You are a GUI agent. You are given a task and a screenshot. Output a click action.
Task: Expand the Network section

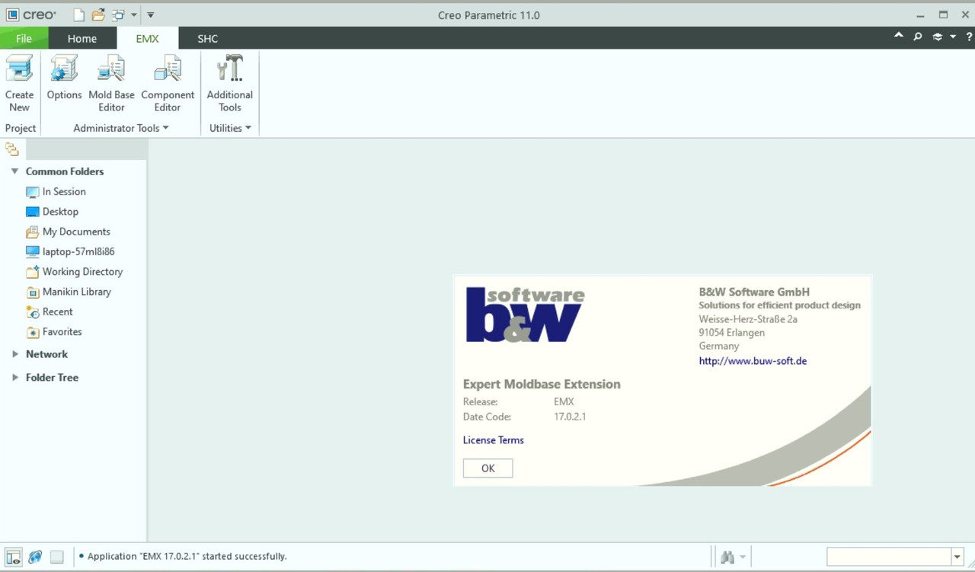(x=14, y=354)
